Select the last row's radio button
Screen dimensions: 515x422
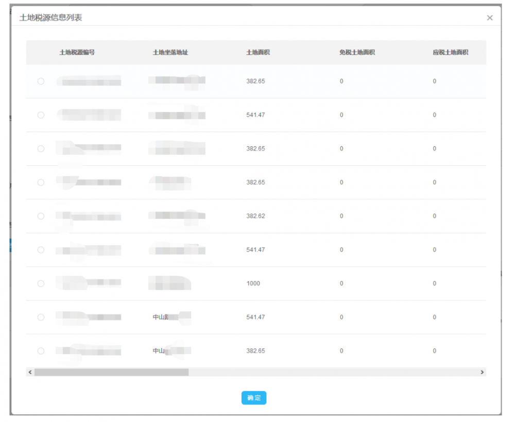point(41,351)
